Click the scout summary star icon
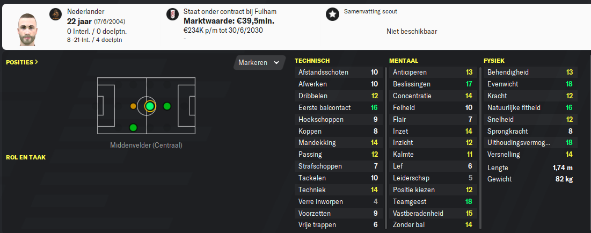 point(332,14)
